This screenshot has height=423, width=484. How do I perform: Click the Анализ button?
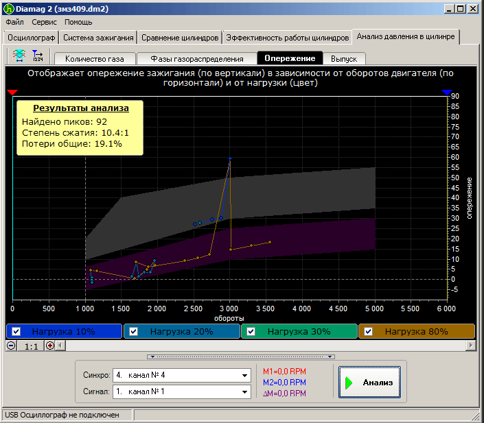click(x=369, y=383)
